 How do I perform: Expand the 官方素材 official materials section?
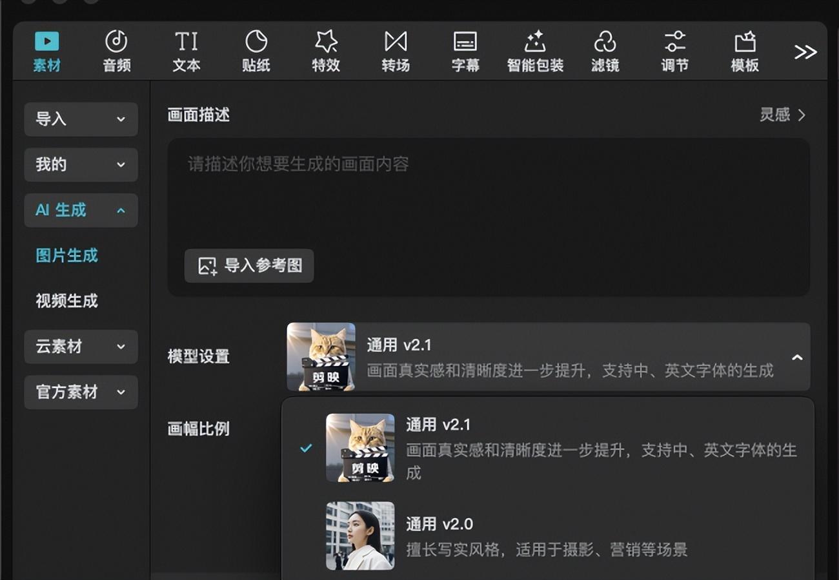81,392
